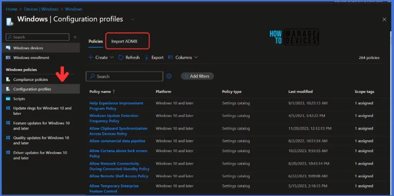Click the plus icon next to Create

(90, 58)
